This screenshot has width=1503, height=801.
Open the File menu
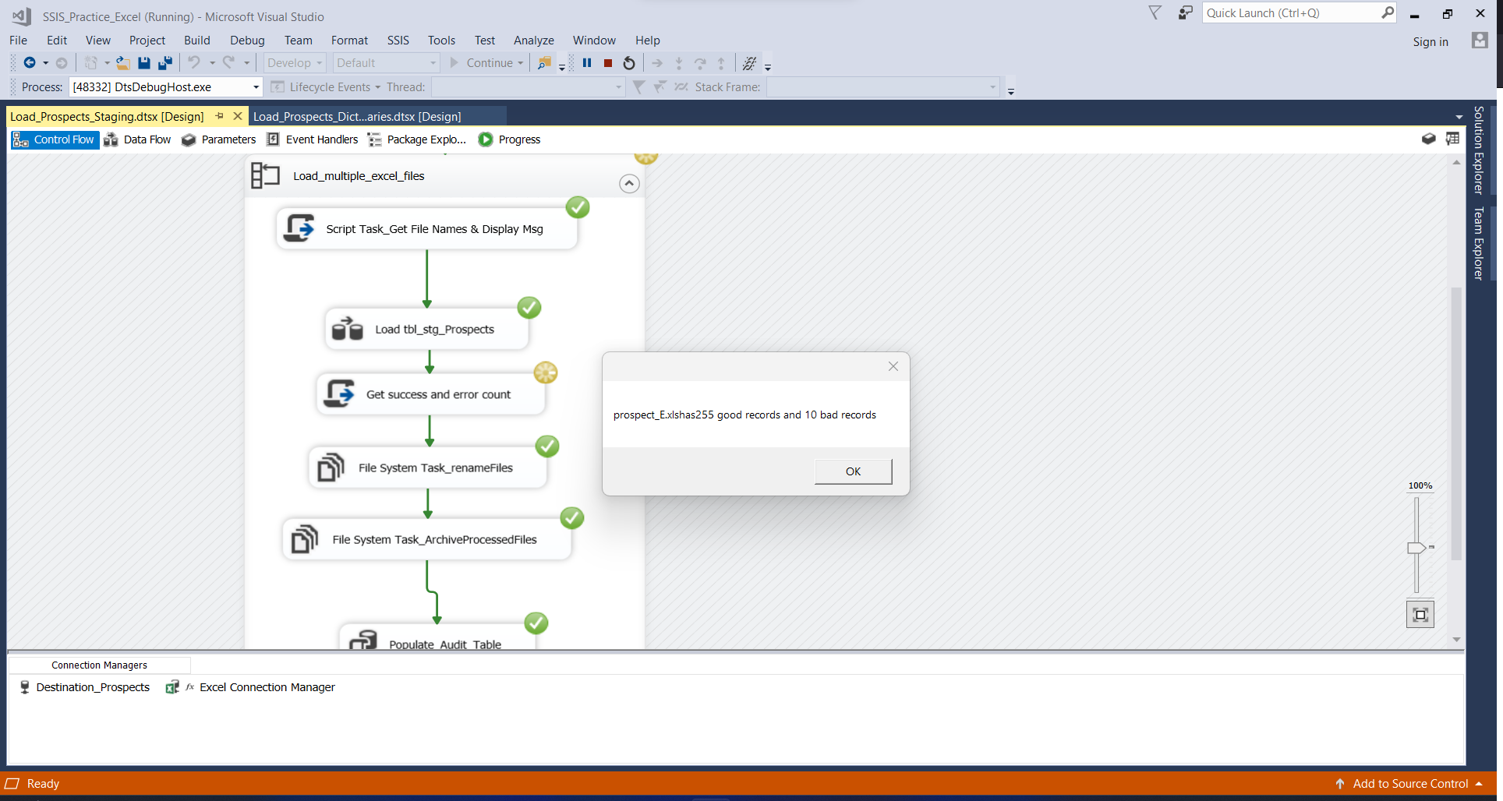pyautogui.click(x=18, y=41)
